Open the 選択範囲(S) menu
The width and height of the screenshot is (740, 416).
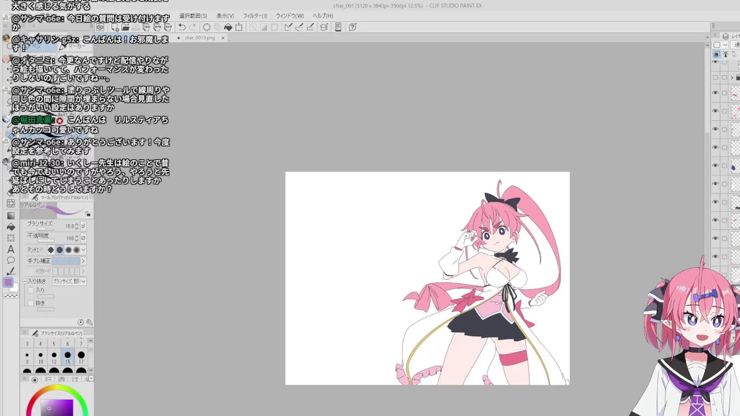(x=193, y=16)
